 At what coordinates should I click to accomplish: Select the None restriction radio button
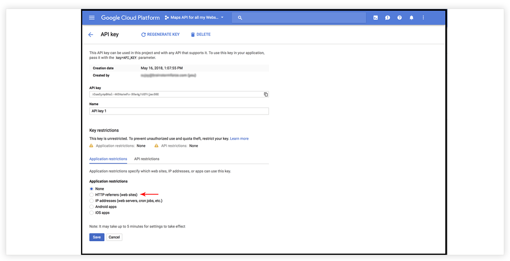pos(92,189)
